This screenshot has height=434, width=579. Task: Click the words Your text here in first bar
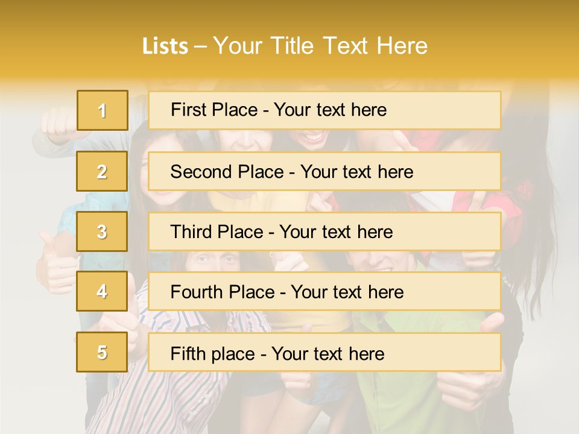330,110
